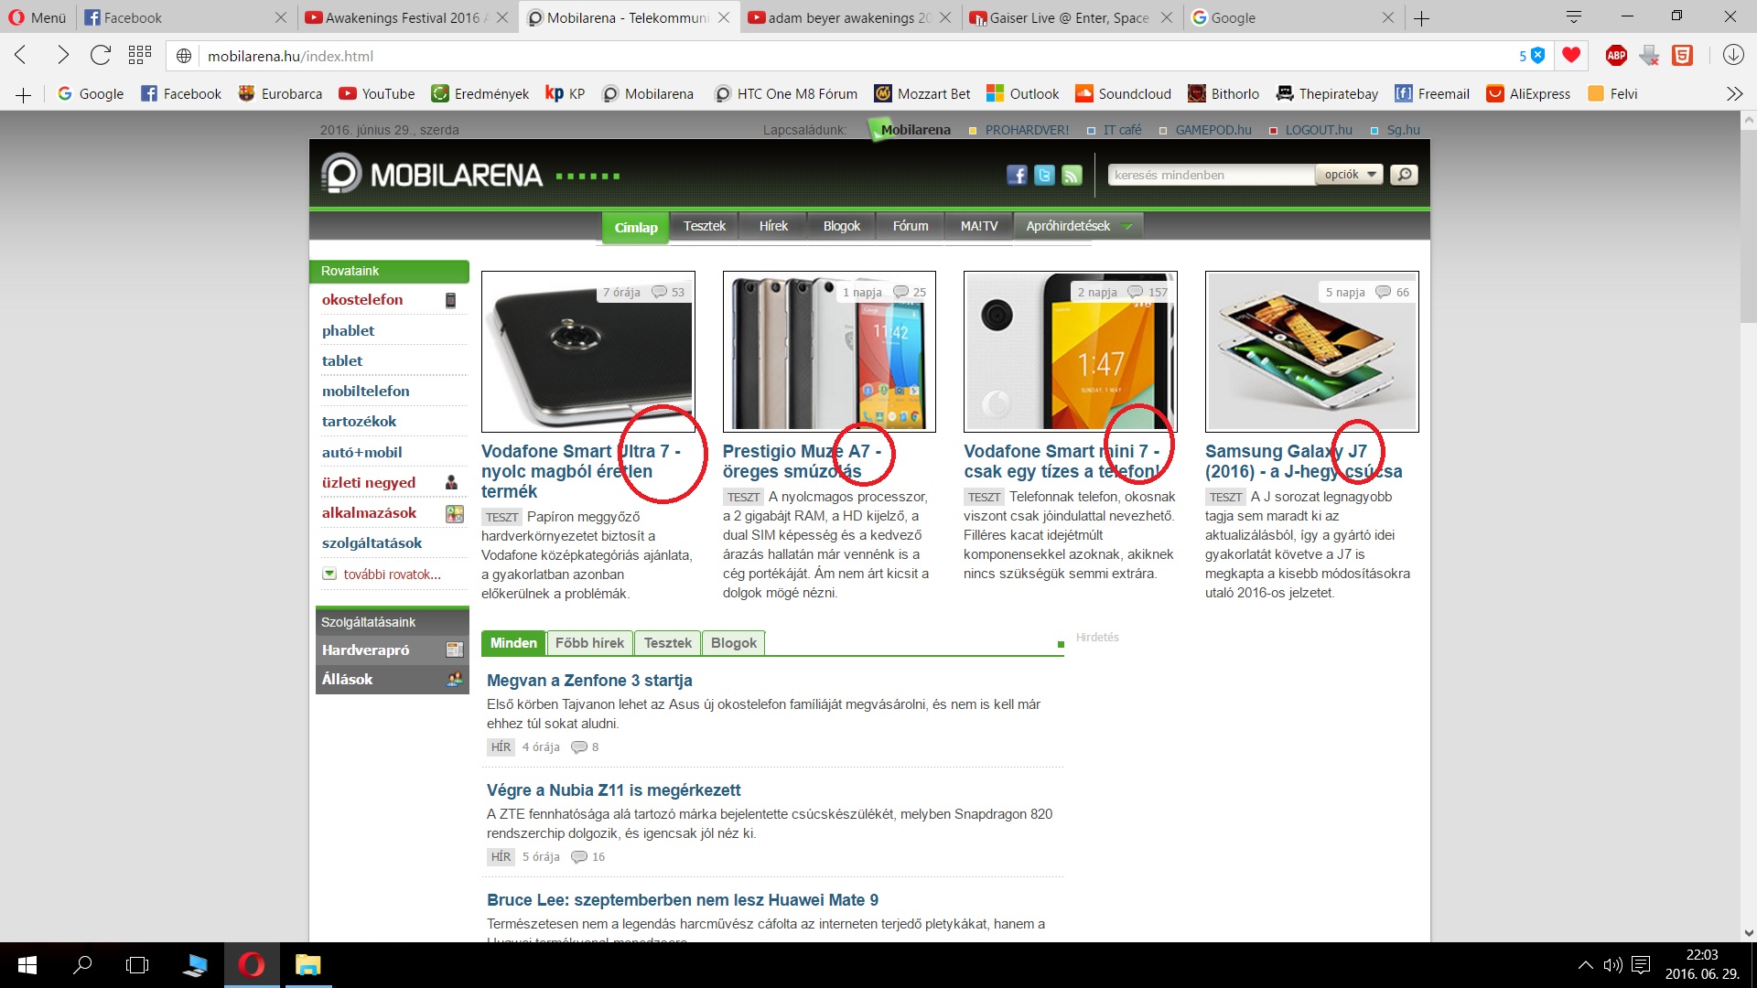This screenshot has width=1757, height=988.
Task: Open the Adblock Plus extension icon
Action: (1616, 56)
